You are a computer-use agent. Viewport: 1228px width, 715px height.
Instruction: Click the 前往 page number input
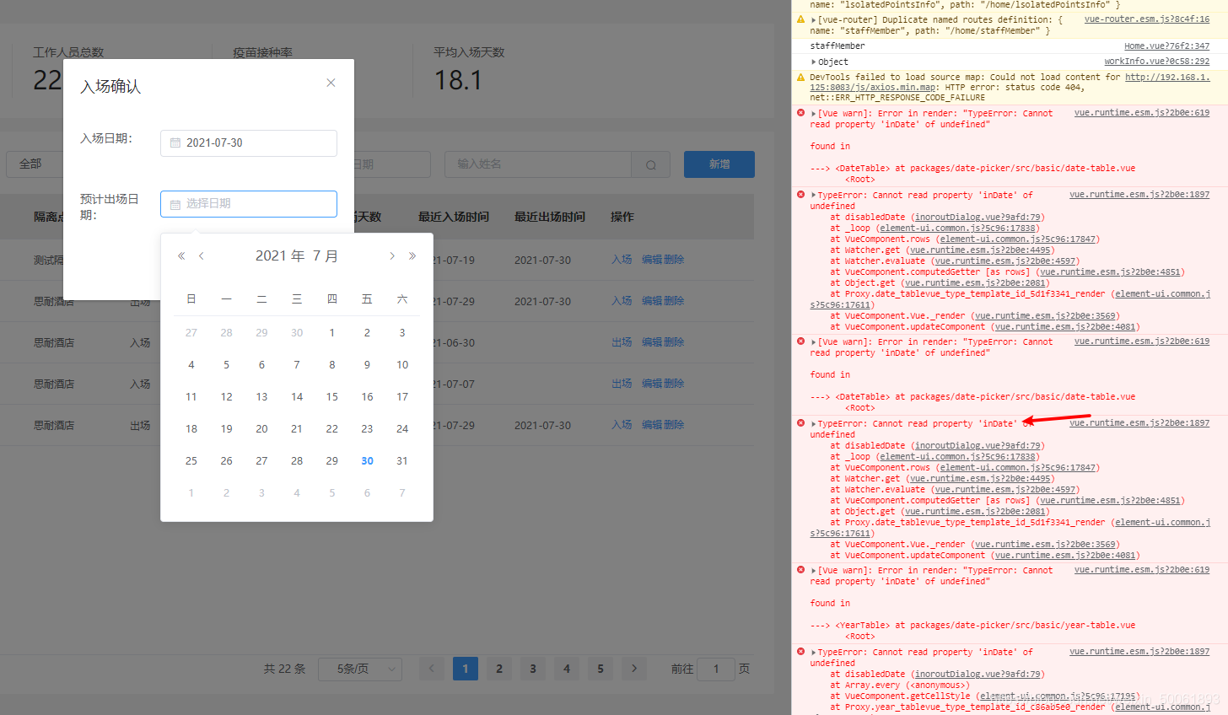click(716, 669)
